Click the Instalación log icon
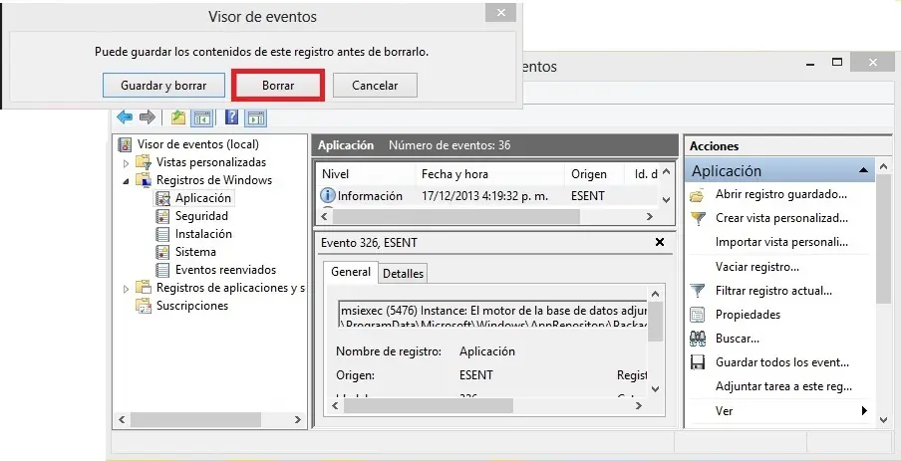Image resolution: width=901 pixels, height=461 pixels. point(163,234)
